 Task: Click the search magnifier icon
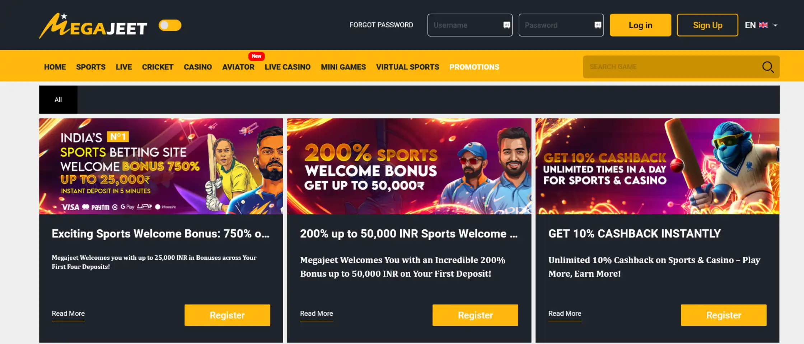(768, 67)
